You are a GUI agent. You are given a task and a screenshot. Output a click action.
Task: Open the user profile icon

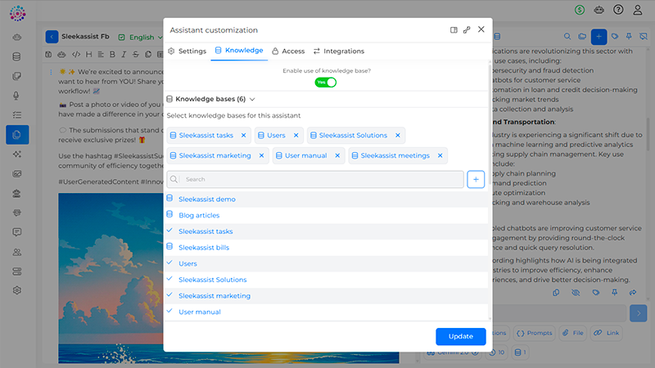click(638, 10)
